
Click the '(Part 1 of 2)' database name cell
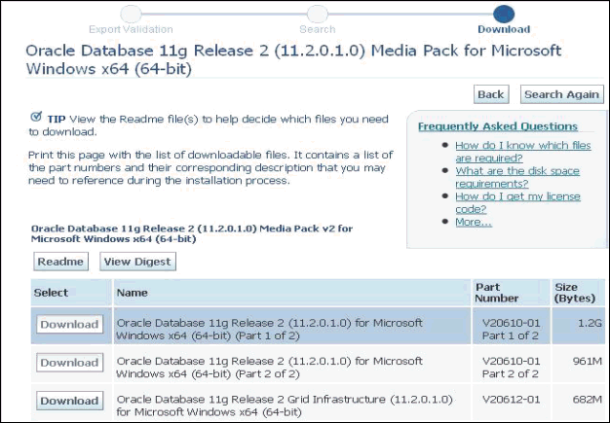coord(291,326)
